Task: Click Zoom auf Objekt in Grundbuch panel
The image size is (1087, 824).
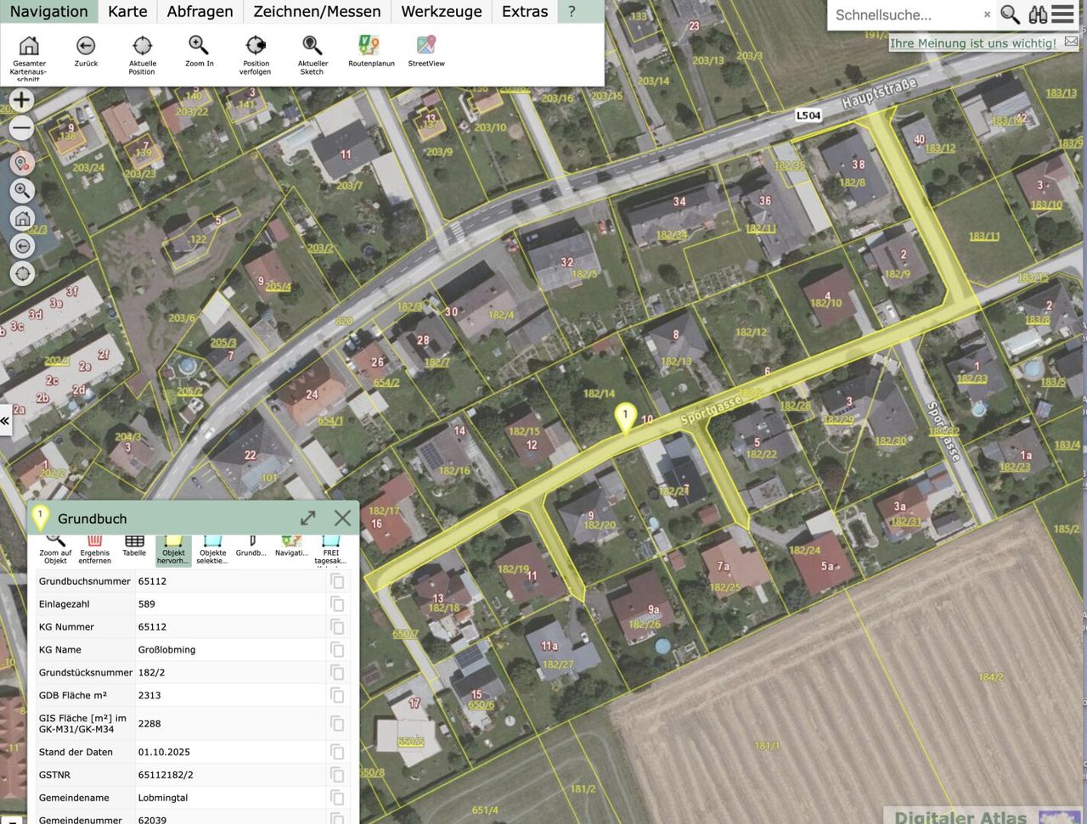Action: tap(55, 543)
